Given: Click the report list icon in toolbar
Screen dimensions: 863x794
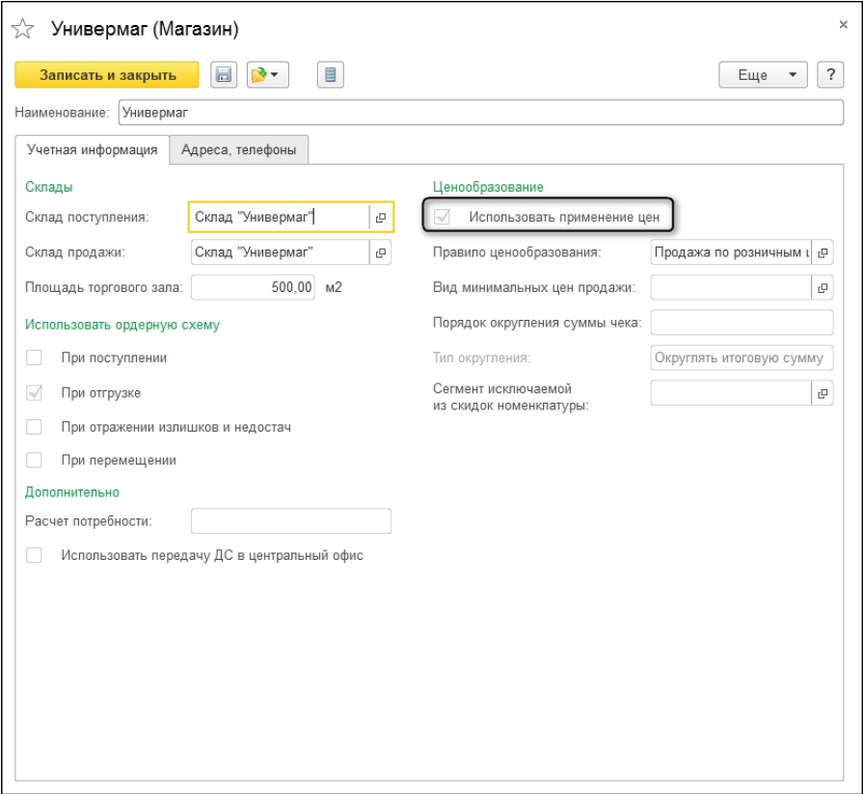Looking at the screenshot, I should pyautogui.click(x=330, y=75).
